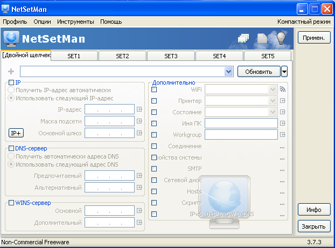This screenshot has width=335, height=248.
Task: Click the all-profiles windows icon in header
Action: click(x=243, y=38)
